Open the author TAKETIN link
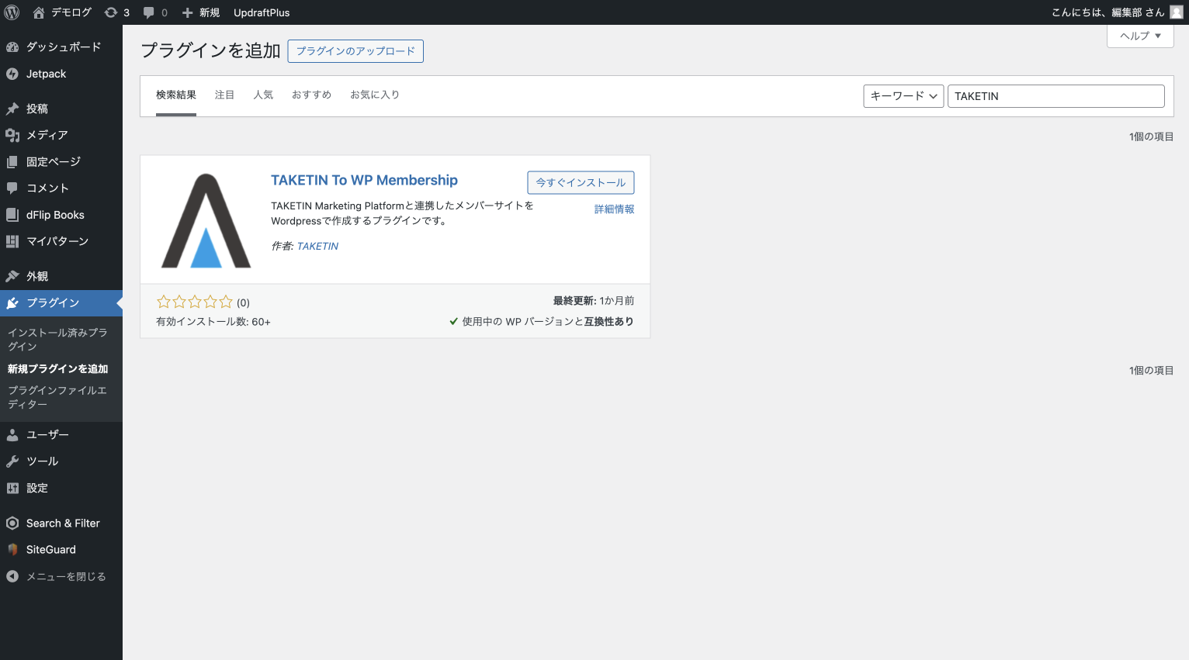 (317, 246)
